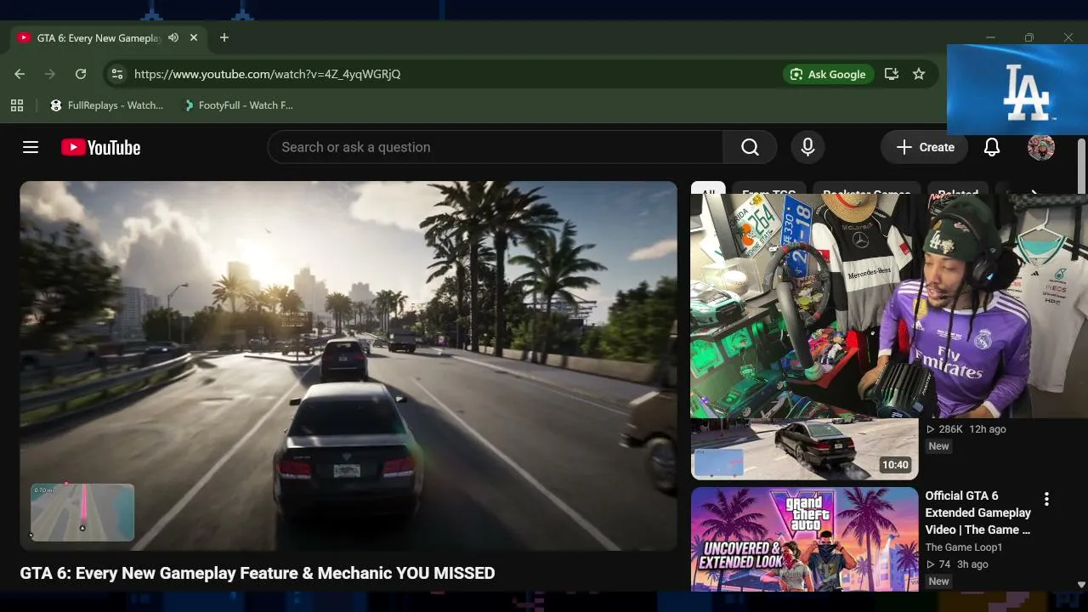Reload the YouTube page
The width and height of the screenshot is (1088, 612).
click(81, 74)
